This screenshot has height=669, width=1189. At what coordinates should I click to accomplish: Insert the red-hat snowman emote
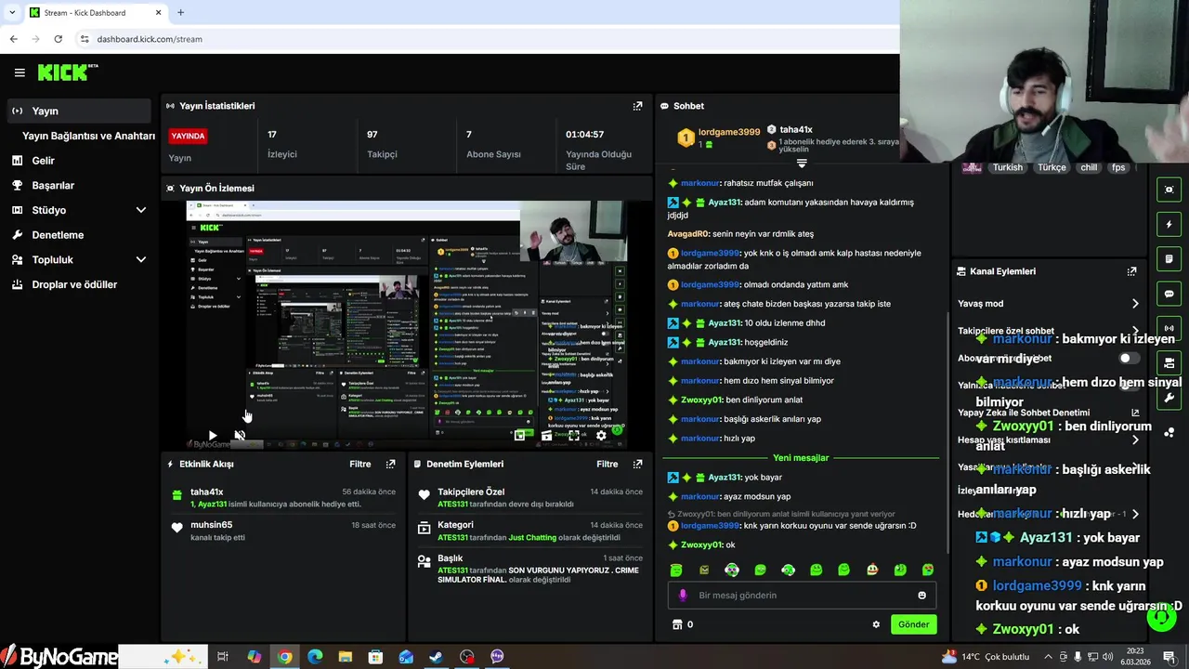[871, 570]
